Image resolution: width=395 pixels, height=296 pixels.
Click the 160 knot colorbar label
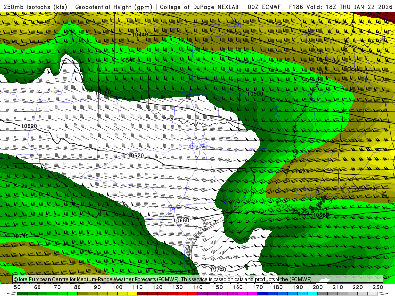(x=238, y=287)
